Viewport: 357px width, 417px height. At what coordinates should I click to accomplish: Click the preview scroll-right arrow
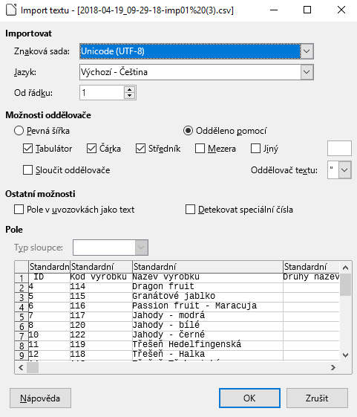pos(333,367)
